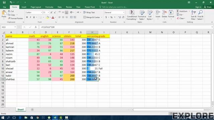Open File Explorer from the taskbar
214x120 pixels.
click(26, 118)
